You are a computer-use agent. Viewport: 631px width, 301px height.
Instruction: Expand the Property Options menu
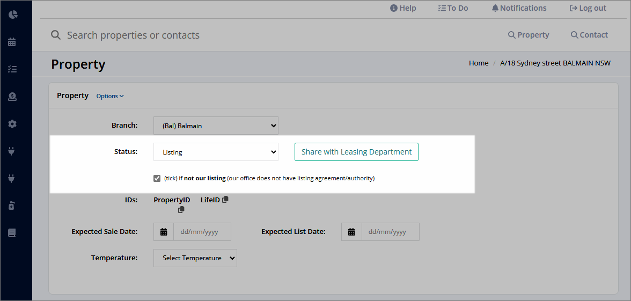tap(110, 96)
